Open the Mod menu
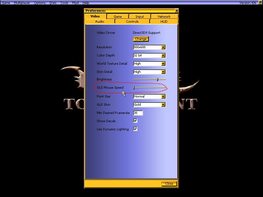 tap(75, 3)
